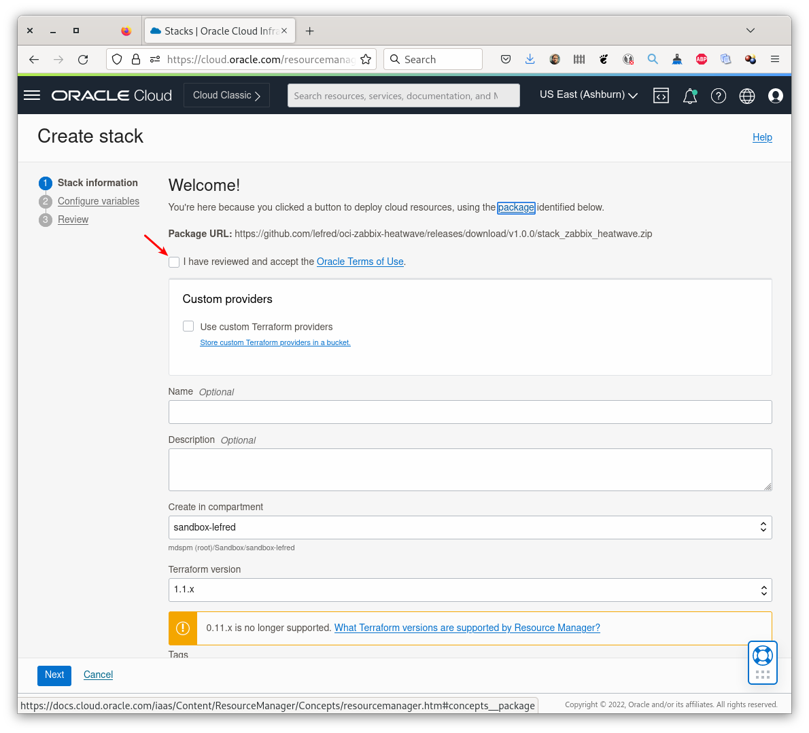Open the Oracle Cloud navigation hamburger menu
Viewport: 809px width, 733px height.
click(x=32, y=95)
